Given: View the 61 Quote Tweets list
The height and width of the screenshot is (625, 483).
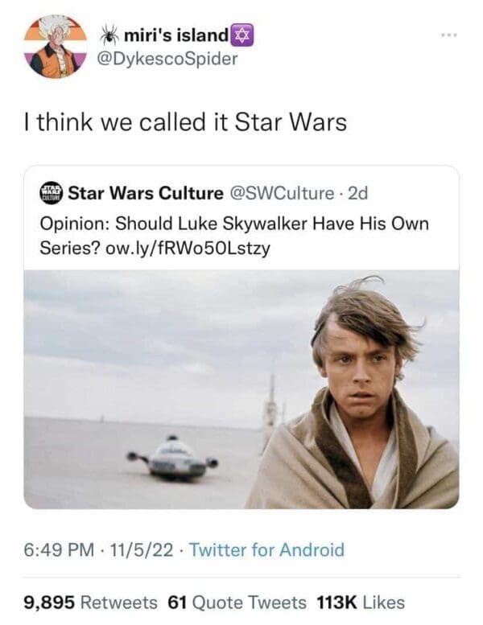Looking at the screenshot, I should [237, 602].
